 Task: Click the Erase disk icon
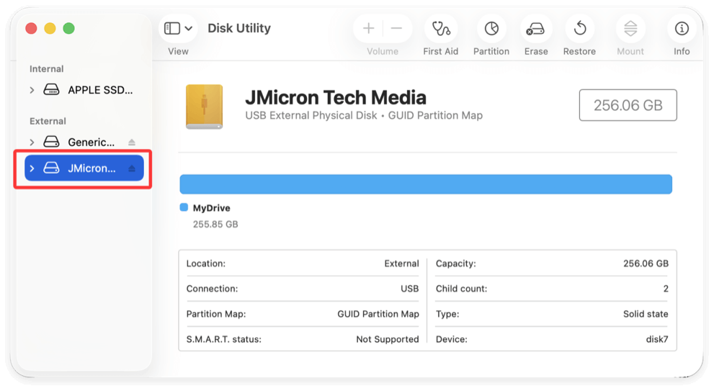click(x=535, y=29)
